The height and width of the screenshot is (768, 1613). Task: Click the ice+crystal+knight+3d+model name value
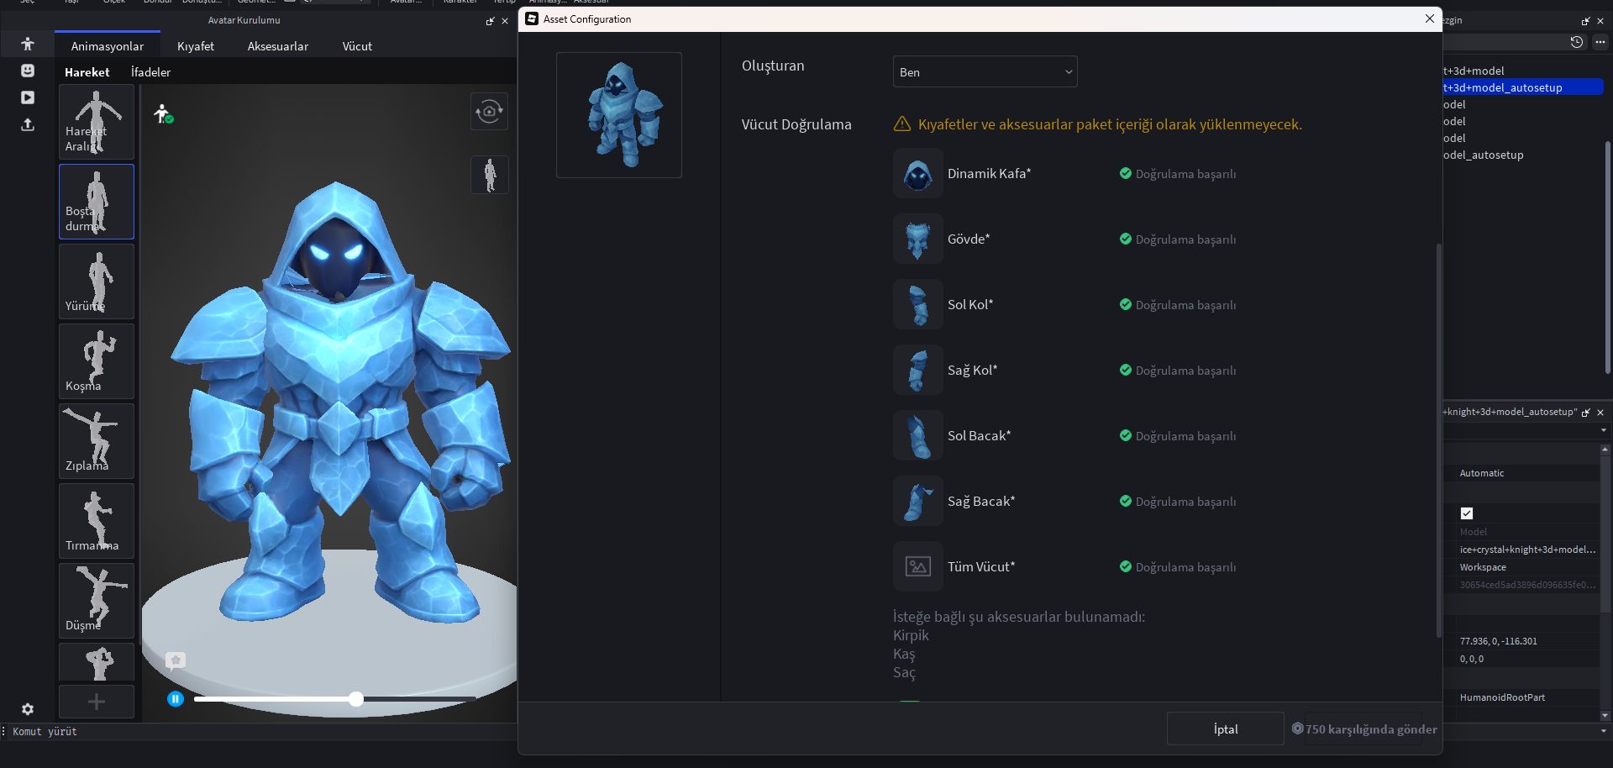1528,550
